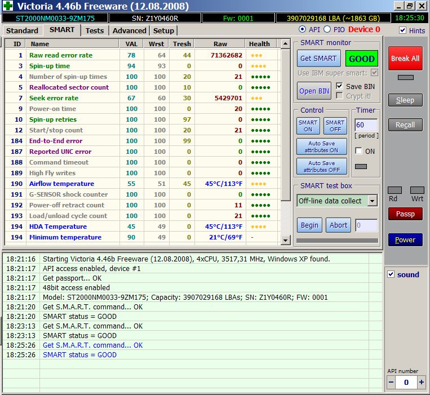Click the red Break All button

pos(405,59)
